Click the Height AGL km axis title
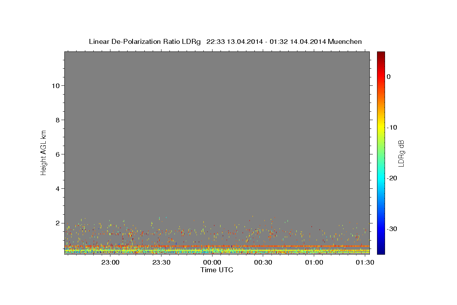Viewport: 457px width, 305px height. click(x=43, y=152)
